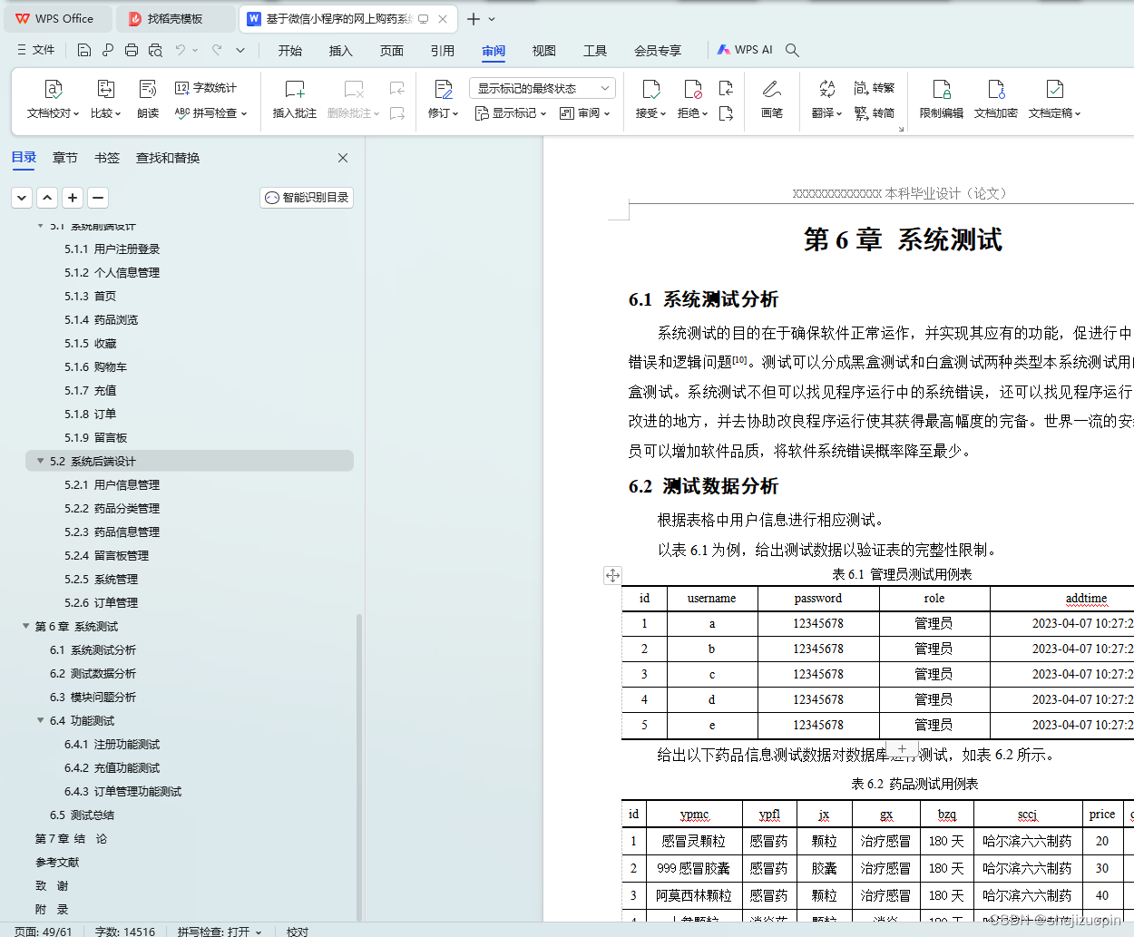Click 转简 convert to simplified Chinese
Viewport: 1134px width, 937px height.
pos(875,113)
